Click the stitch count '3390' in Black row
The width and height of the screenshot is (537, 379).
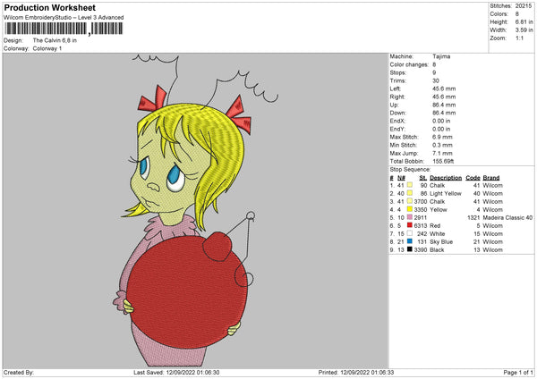pos(421,249)
